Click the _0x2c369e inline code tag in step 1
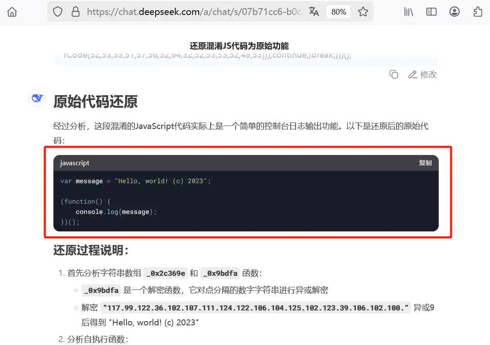The width and height of the screenshot is (490, 345). point(166,273)
